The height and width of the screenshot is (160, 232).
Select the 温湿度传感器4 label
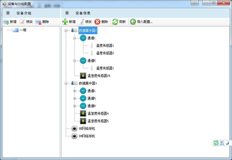[x=98, y=113]
